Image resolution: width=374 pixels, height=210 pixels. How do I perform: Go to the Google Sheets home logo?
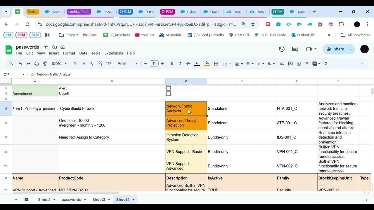pyautogui.click(x=9, y=50)
